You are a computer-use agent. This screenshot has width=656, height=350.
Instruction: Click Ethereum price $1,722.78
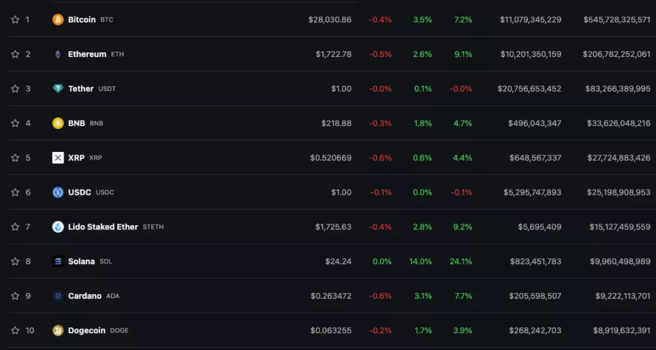click(x=333, y=54)
